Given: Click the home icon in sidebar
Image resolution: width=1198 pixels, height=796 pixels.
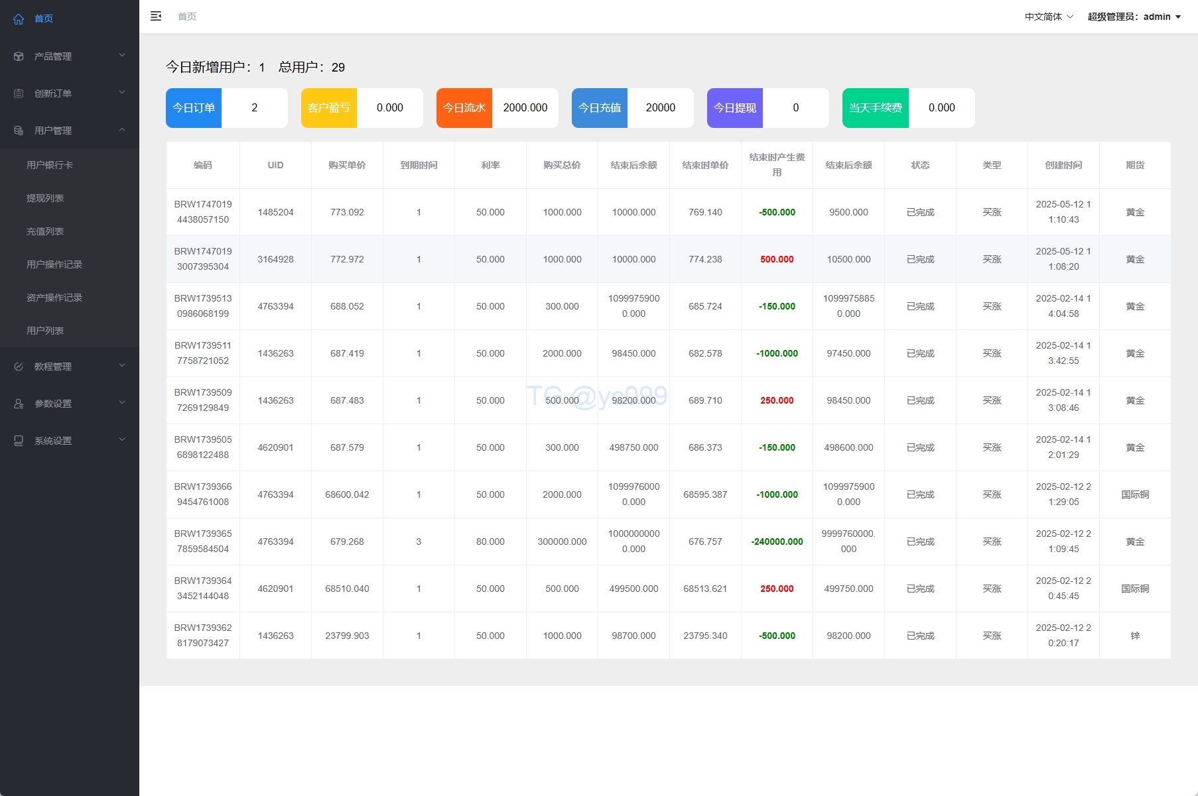Looking at the screenshot, I should point(19,19).
